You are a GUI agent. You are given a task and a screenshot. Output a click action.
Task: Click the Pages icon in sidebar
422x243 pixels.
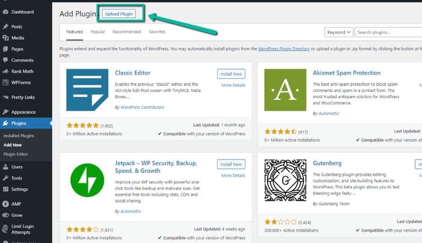click(x=5, y=49)
